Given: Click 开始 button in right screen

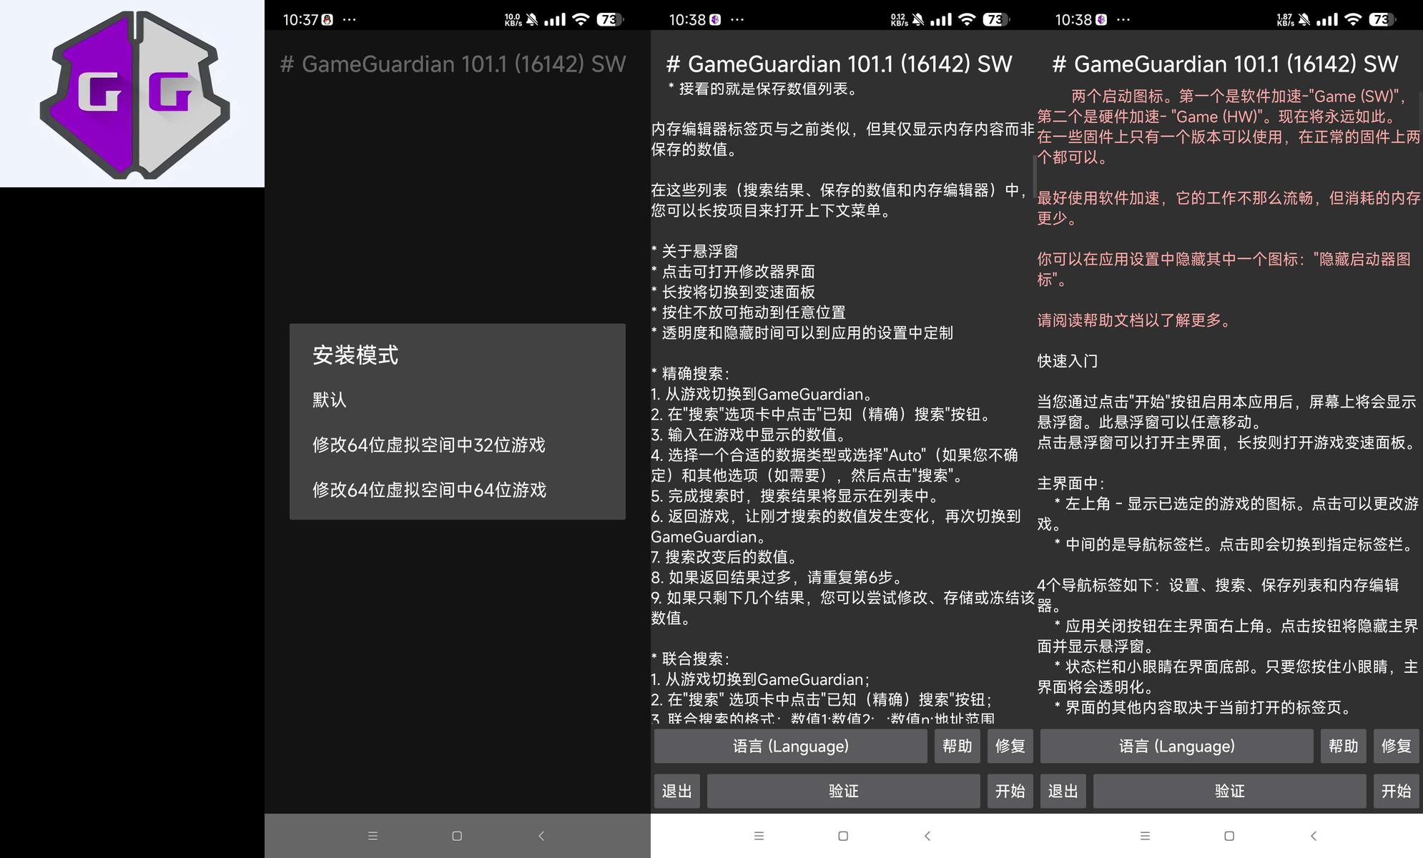Looking at the screenshot, I should point(1397,792).
